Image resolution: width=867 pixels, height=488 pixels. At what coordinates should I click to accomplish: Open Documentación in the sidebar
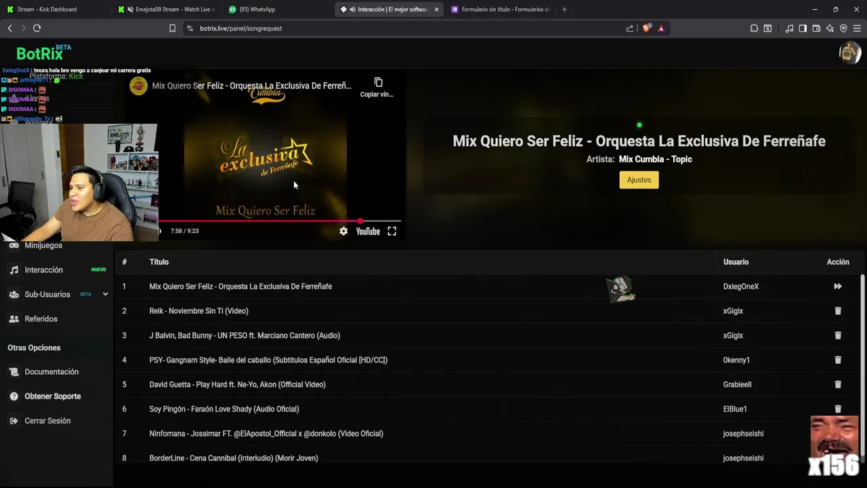coord(51,372)
